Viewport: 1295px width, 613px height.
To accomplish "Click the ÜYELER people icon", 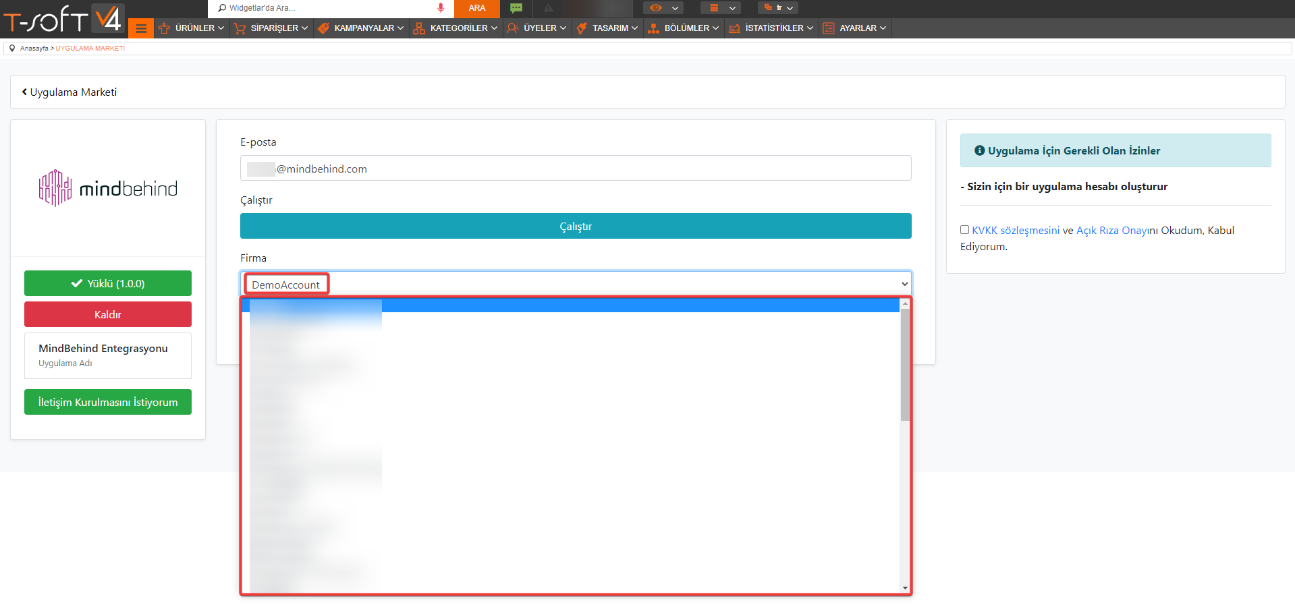I will point(513,28).
